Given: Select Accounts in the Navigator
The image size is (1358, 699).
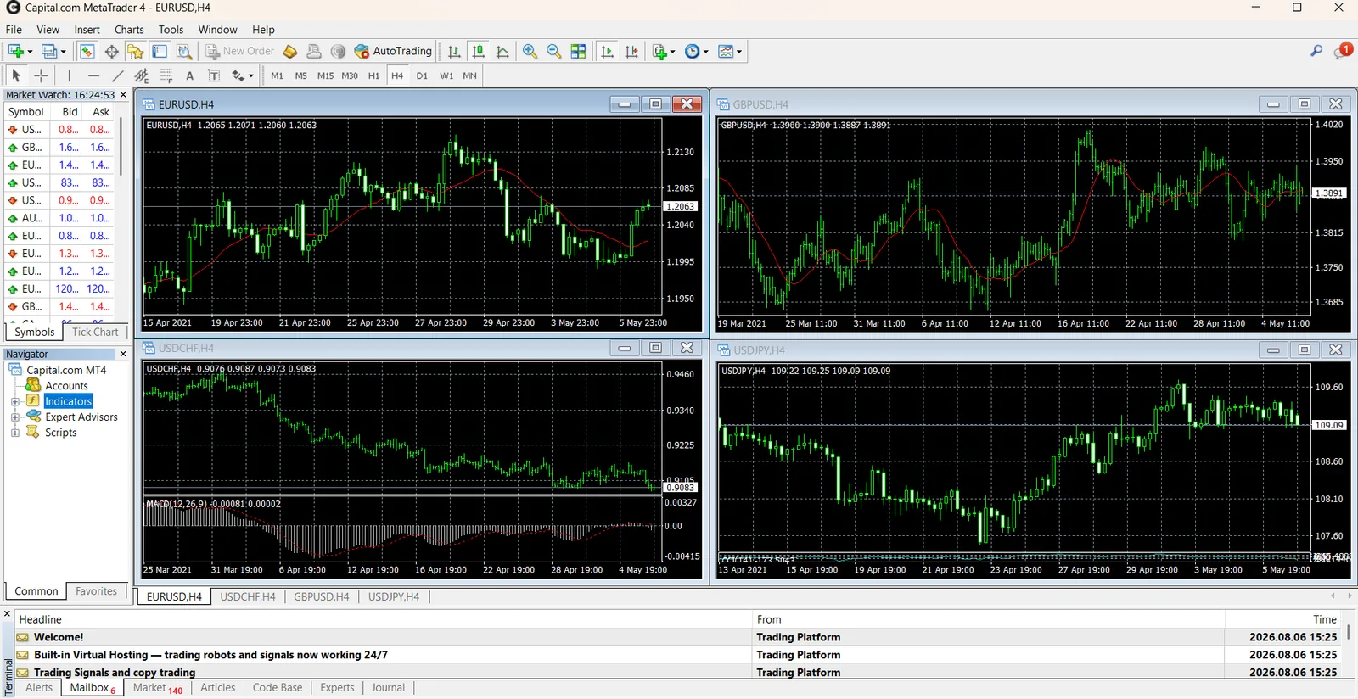Looking at the screenshot, I should click(x=66, y=386).
